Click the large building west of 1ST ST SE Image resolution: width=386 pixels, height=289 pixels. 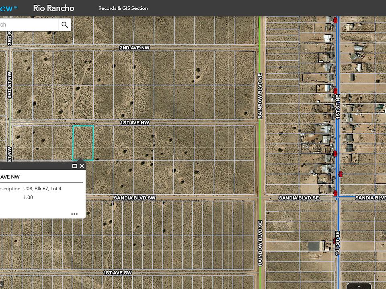(316, 246)
